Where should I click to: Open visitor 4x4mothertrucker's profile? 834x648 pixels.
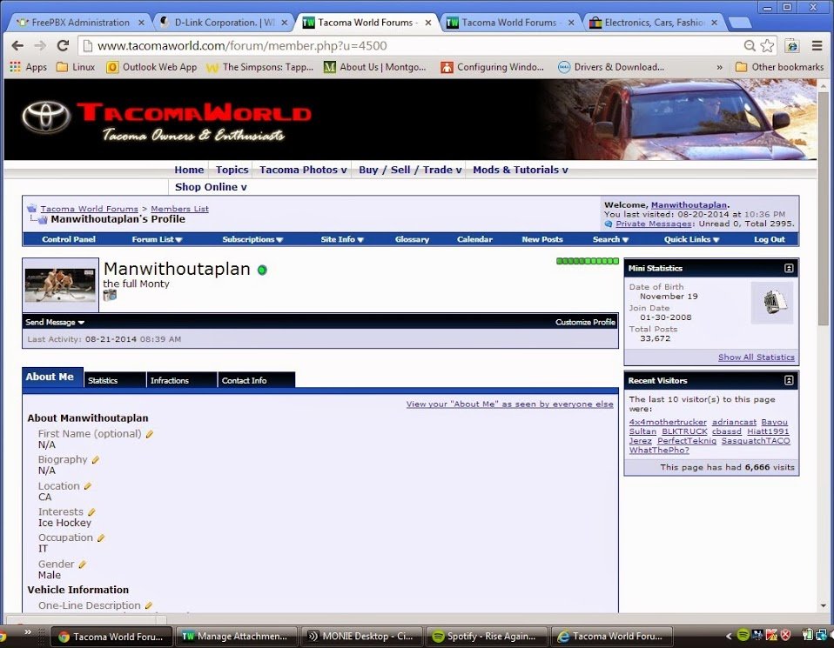(668, 422)
